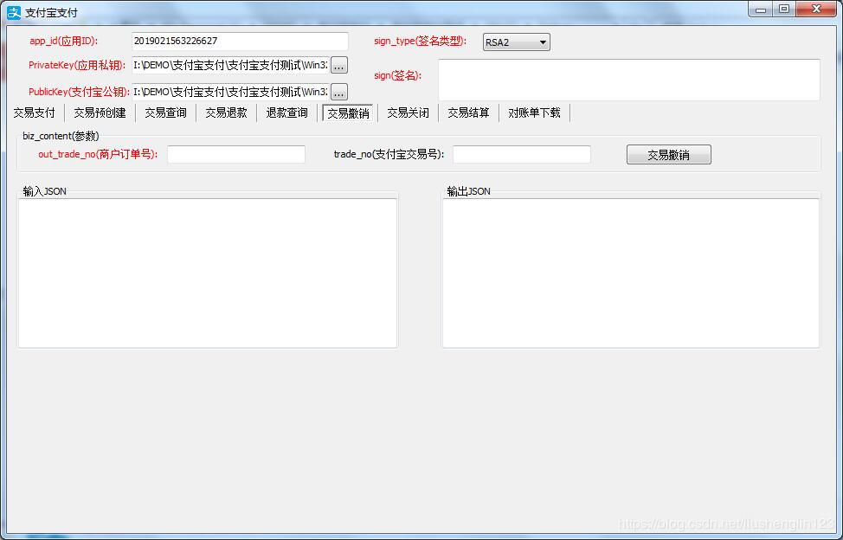Close the 支付宝支付 window
The image size is (843, 540).
point(816,10)
